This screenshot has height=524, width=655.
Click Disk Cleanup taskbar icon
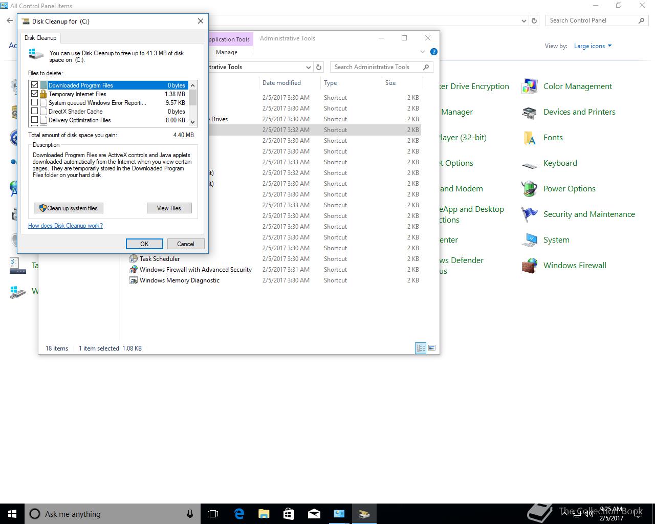point(364,514)
